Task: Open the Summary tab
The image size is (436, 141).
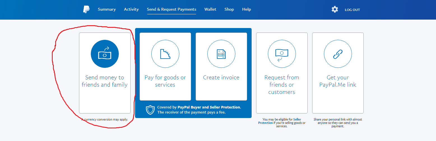Action: tap(107, 9)
